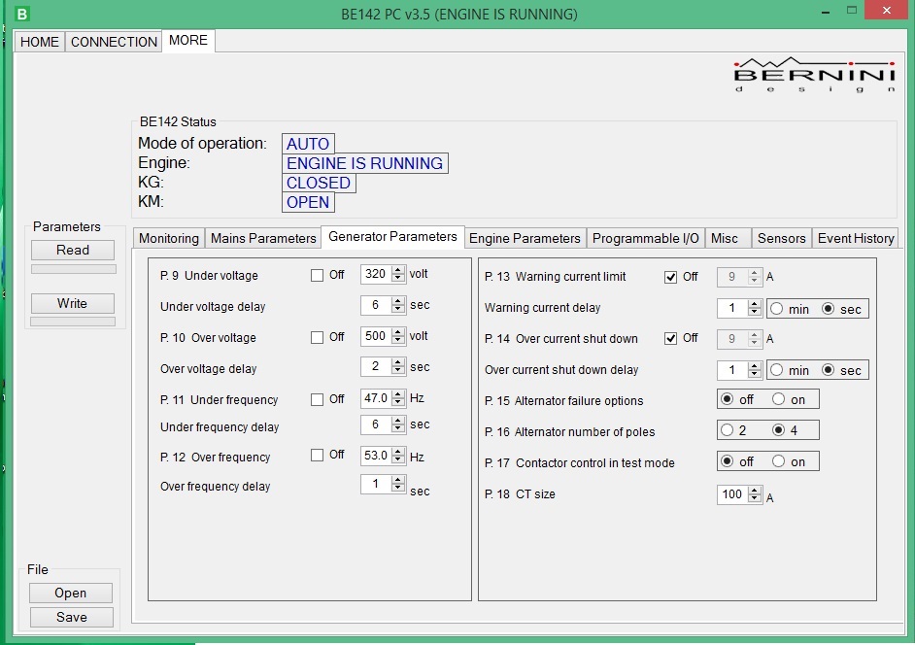Click the Under voltage 320 volt field

click(x=376, y=274)
